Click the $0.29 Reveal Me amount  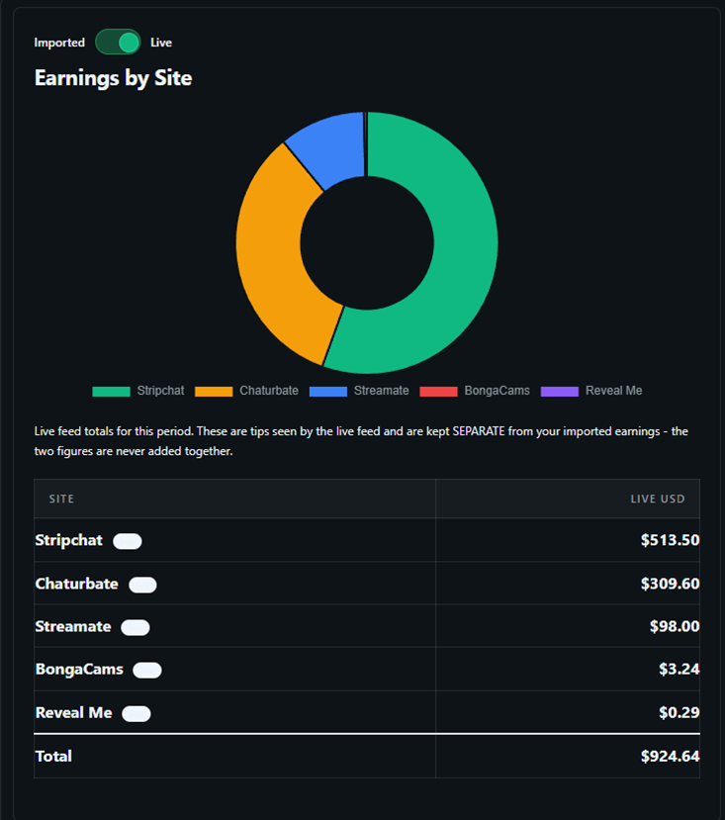[679, 713]
